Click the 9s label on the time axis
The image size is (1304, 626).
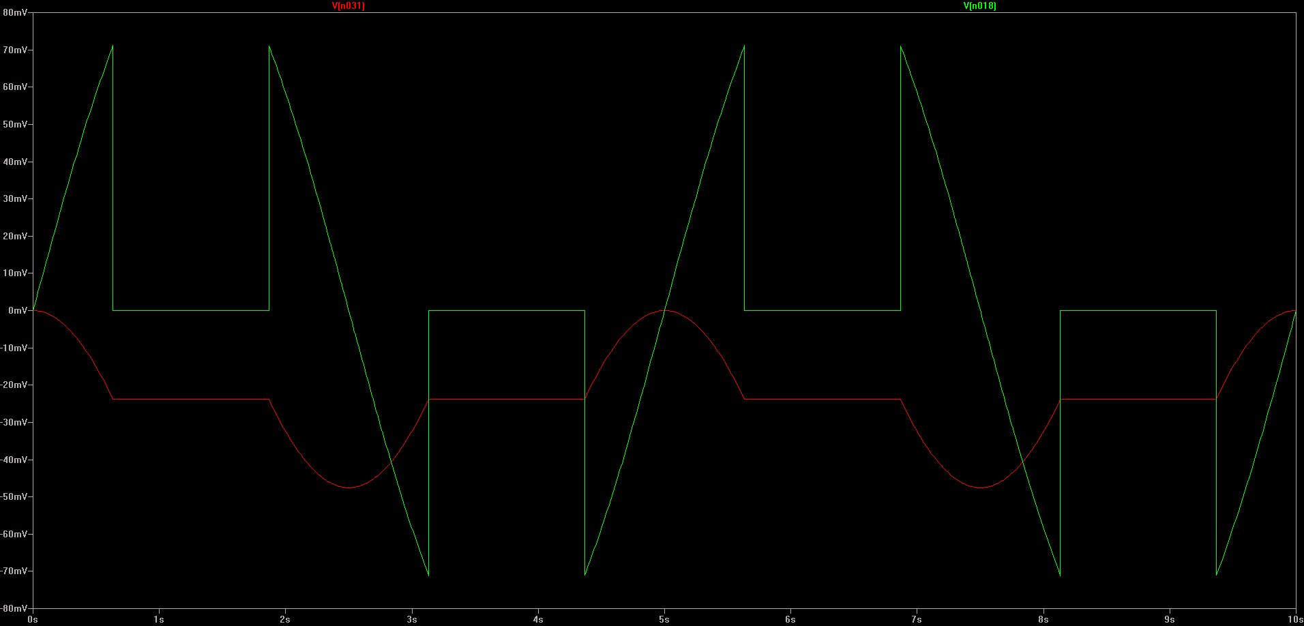click(1170, 619)
